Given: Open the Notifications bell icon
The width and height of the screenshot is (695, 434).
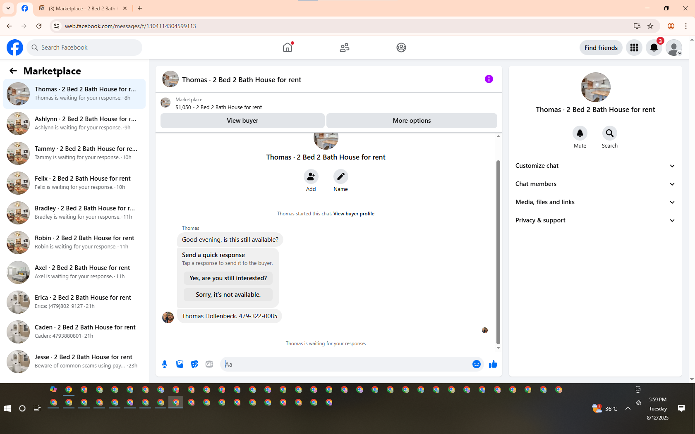Looking at the screenshot, I should [x=654, y=48].
